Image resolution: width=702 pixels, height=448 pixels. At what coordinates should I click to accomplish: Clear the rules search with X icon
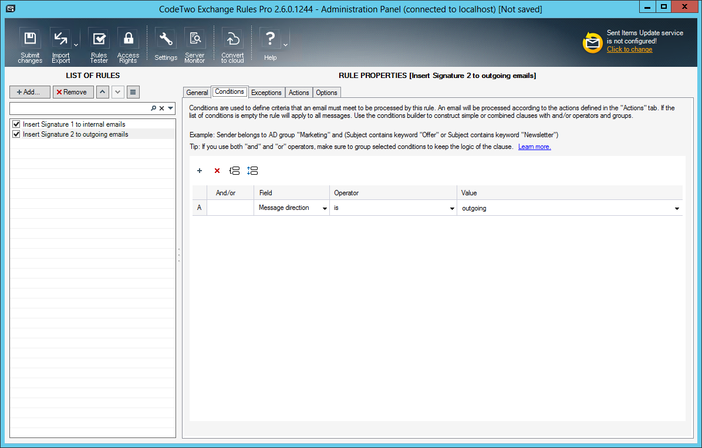point(161,108)
